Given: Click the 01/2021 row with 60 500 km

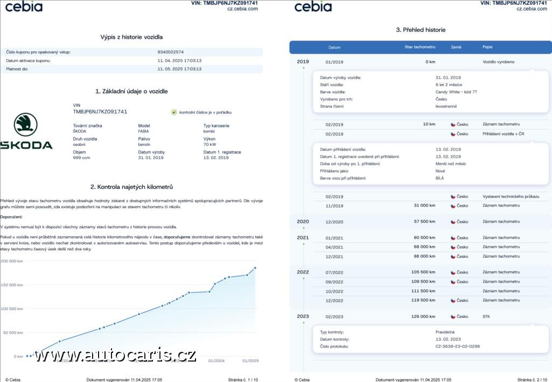Looking at the screenshot, I should pyautogui.click(x=431, y=238).
